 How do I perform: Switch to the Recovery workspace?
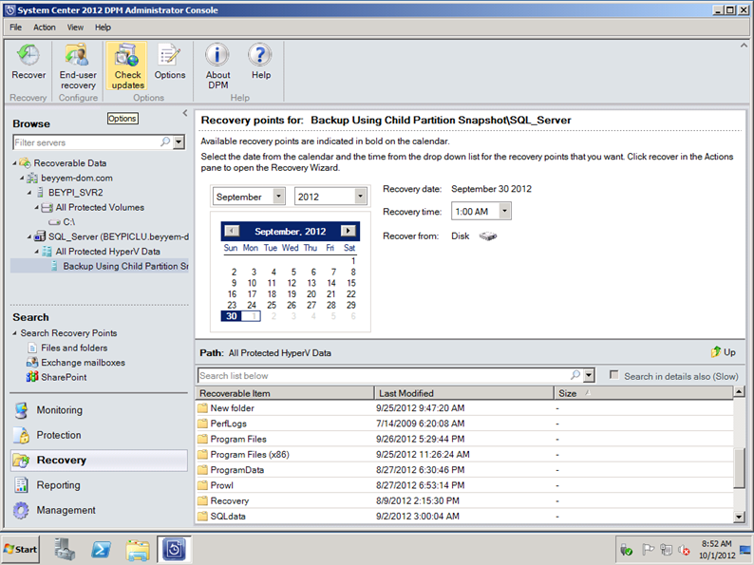tap(99, 461)
